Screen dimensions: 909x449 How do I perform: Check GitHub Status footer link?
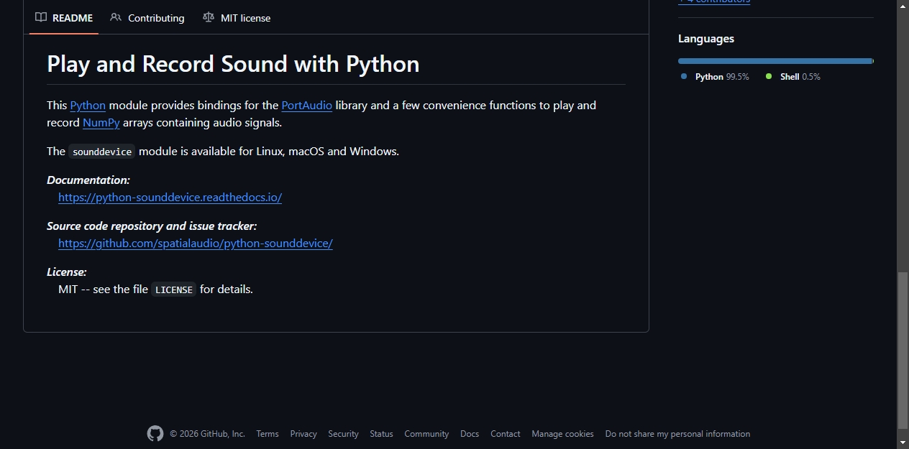coord(381,434)
